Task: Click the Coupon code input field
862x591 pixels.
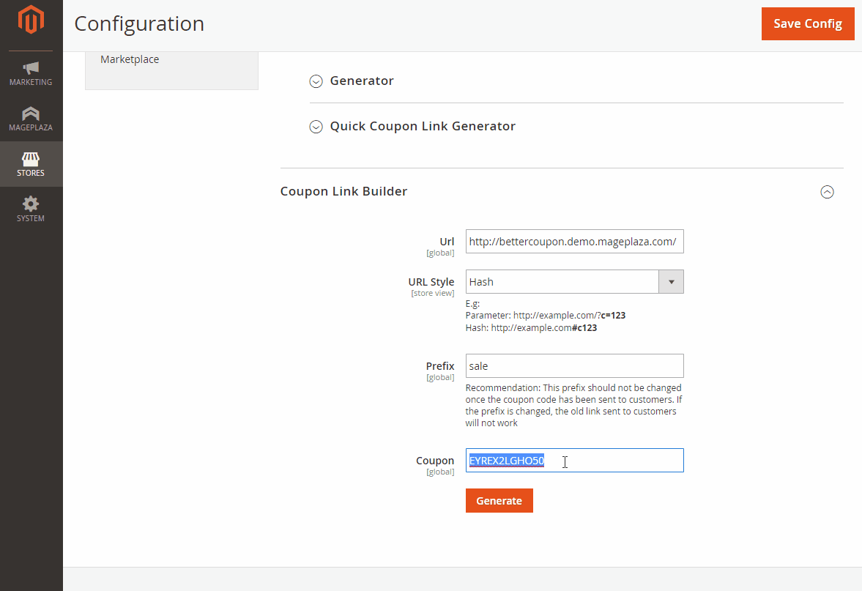Action: pyautogui.click(x=574, y=460)
